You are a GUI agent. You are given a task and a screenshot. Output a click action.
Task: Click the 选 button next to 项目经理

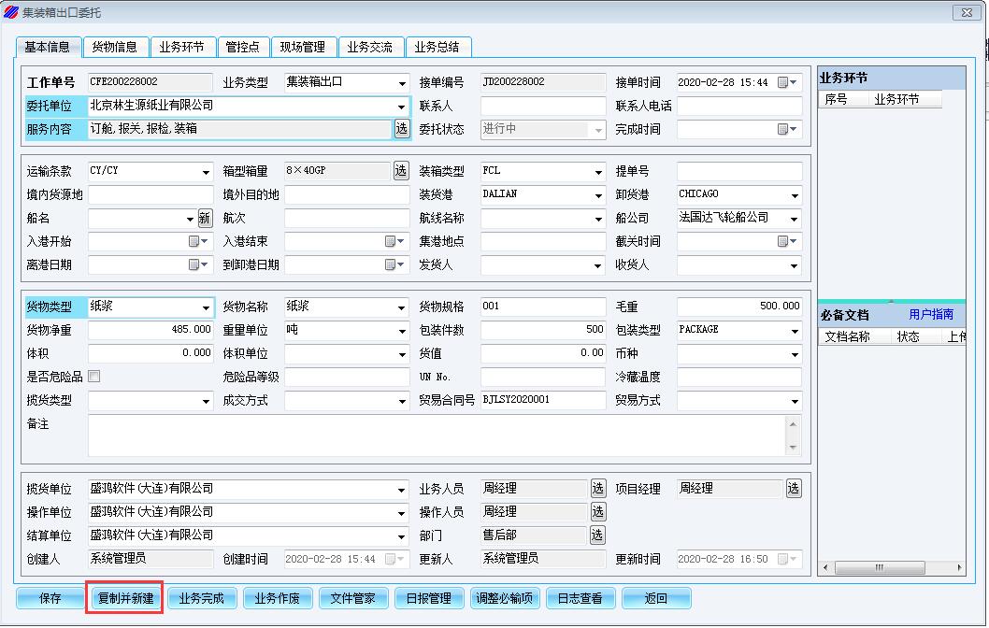pos(793,488)
